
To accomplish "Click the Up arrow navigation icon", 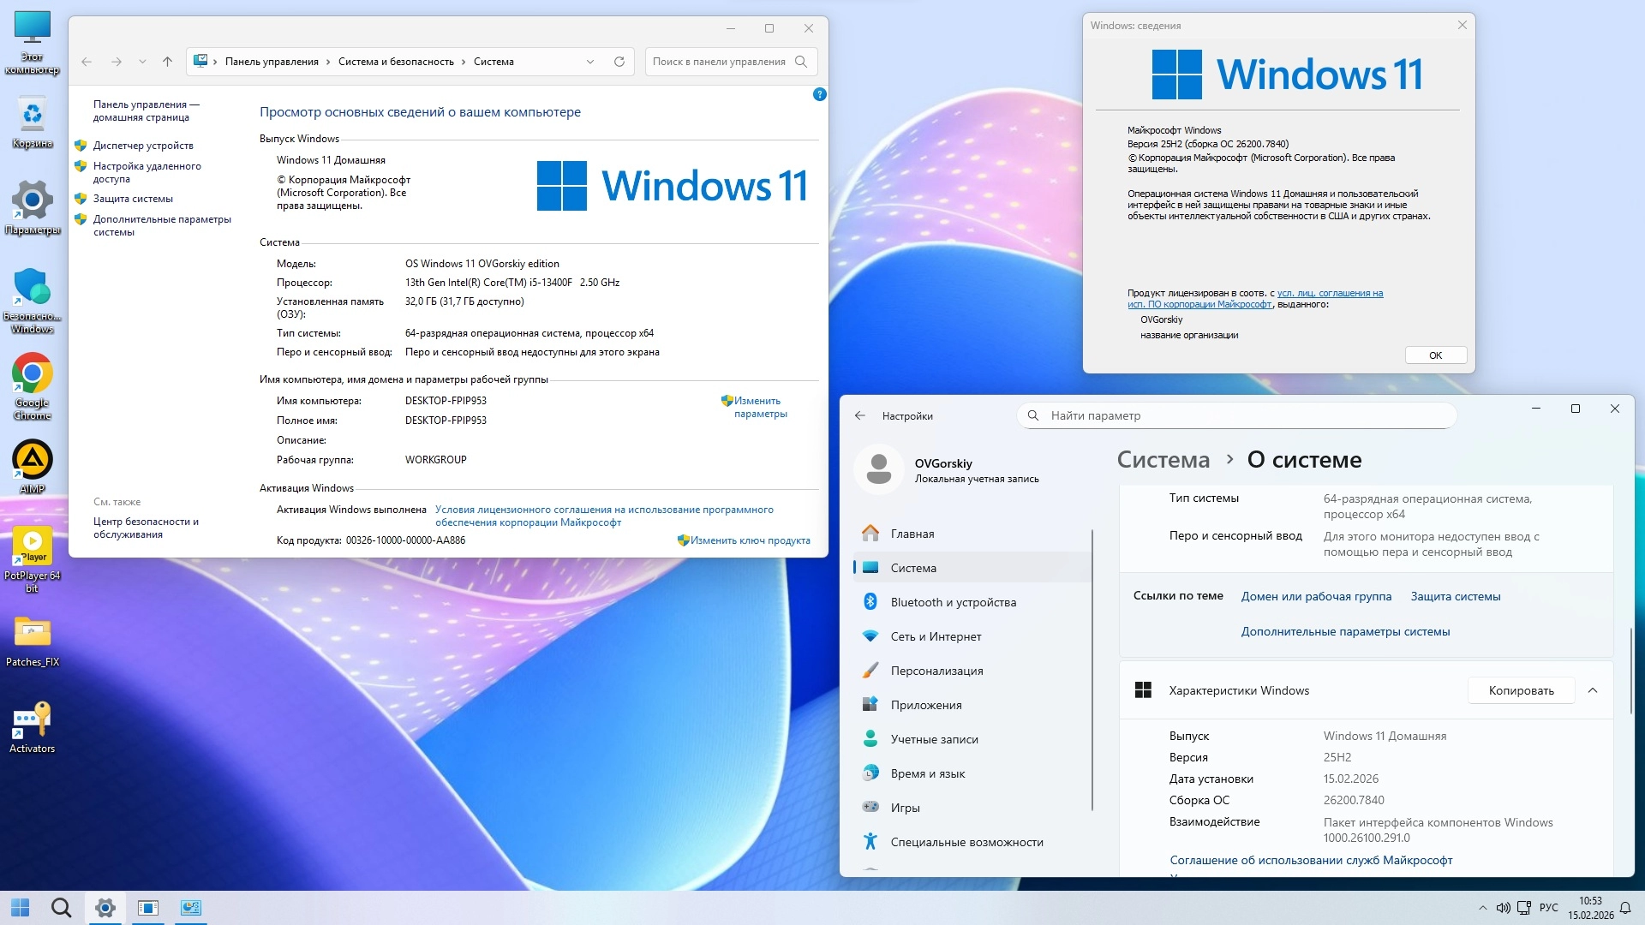I will (x=167, y=62).
